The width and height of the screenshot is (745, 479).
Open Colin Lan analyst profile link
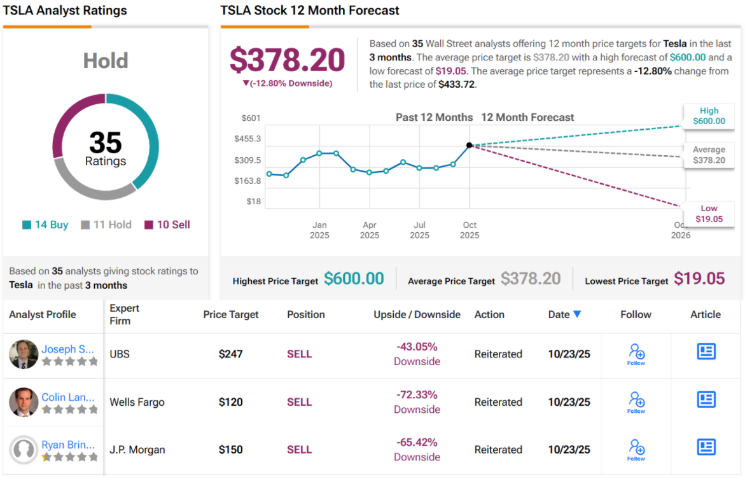coord(67,397)
